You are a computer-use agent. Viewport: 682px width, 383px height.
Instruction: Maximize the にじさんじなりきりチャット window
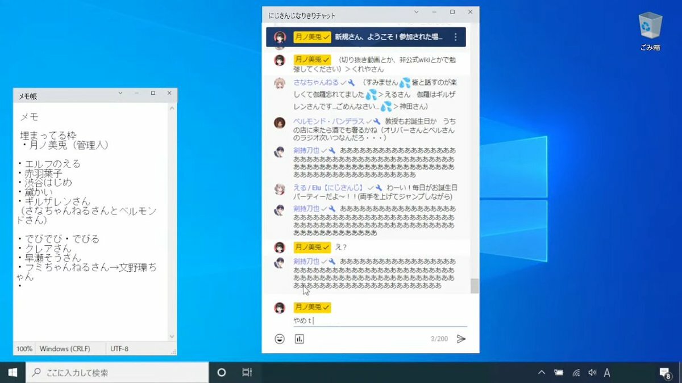click(452, 12)
